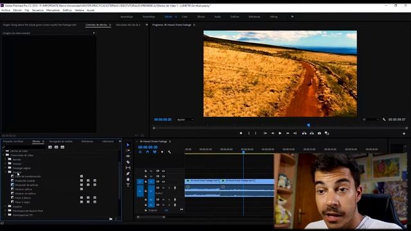The image size is (411, 231).
Task: Open the playback resolution dropdown
Action: coord(371,119)
